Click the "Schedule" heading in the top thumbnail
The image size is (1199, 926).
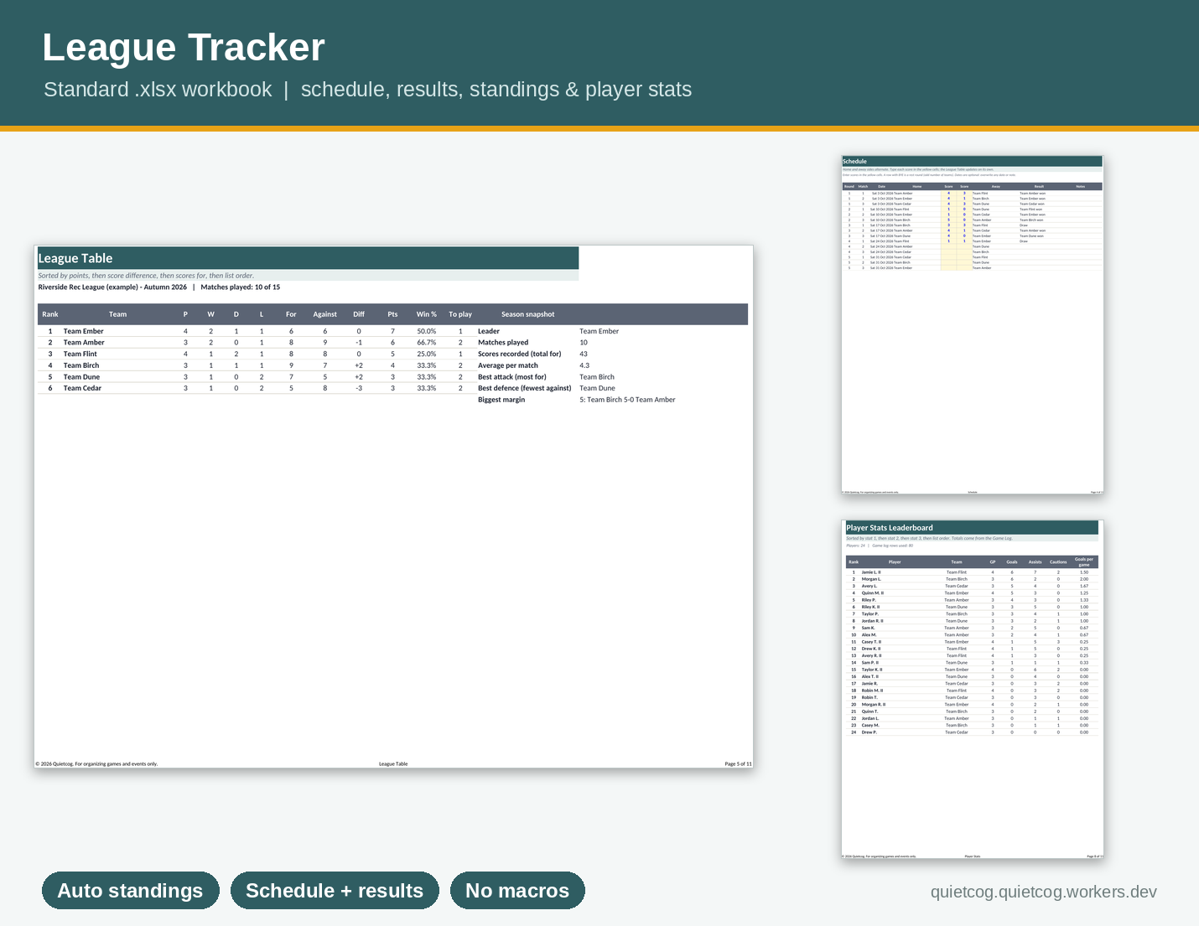tap(855, 162)
